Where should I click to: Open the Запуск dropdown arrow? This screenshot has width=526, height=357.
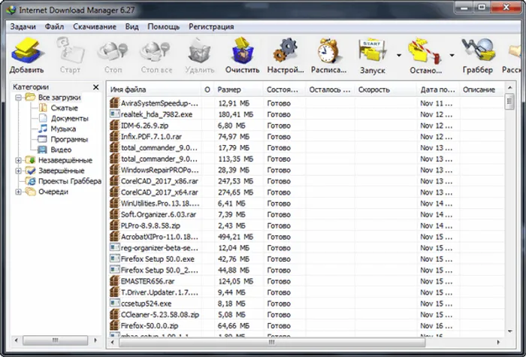coord(398,56)
